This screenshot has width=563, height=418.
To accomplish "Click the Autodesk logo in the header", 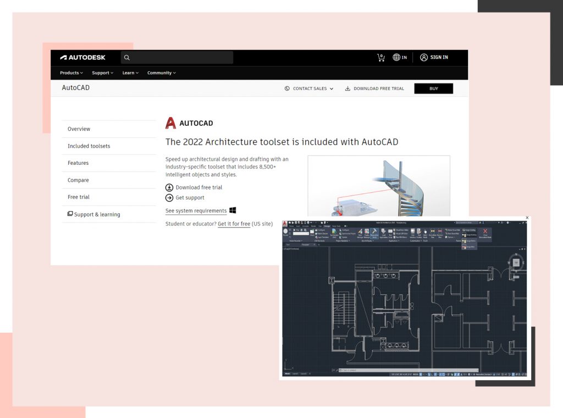I will coord(82,58).
